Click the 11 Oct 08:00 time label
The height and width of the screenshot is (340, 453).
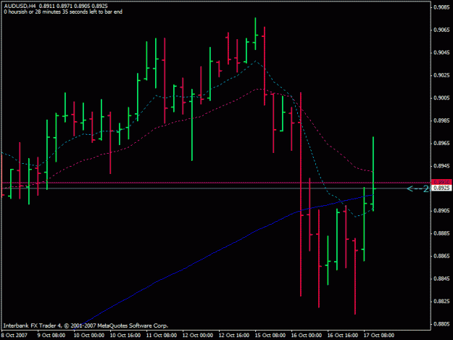pyautogui.click(x=162, y=335)
